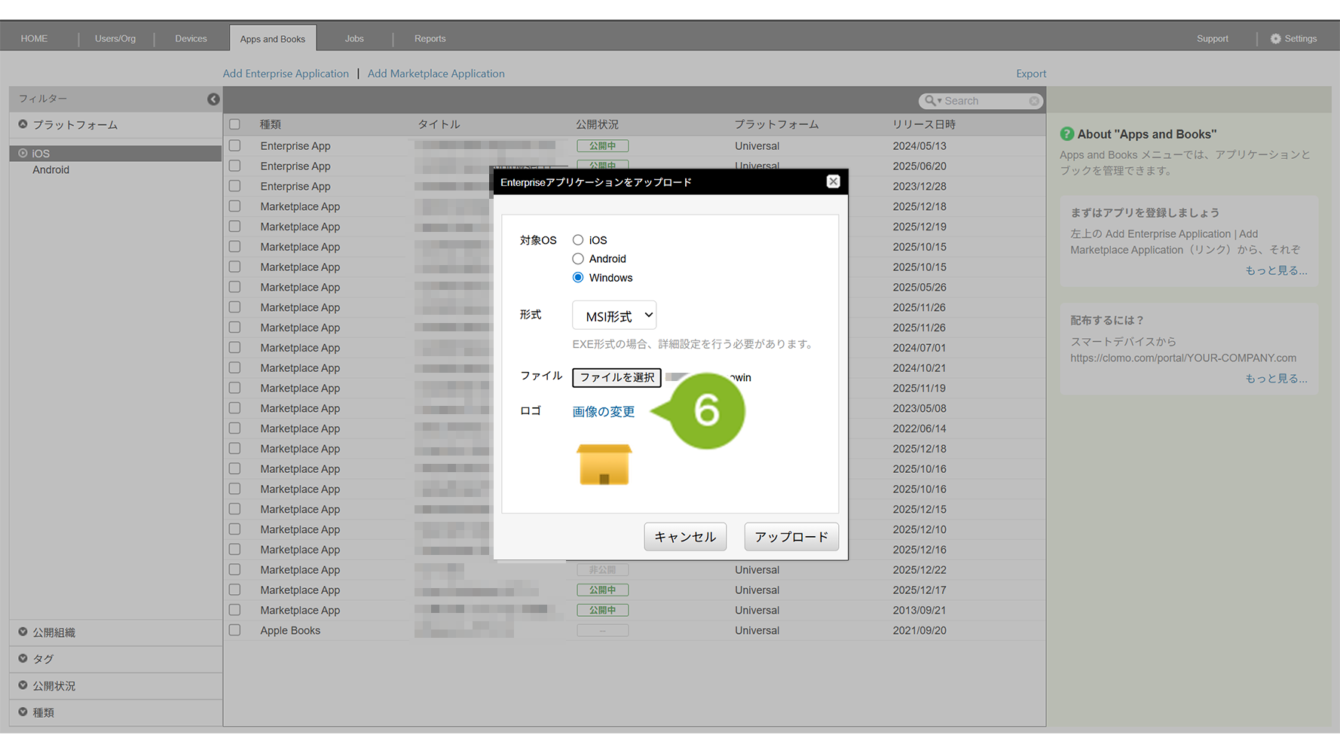Select the Android radio button

coord(578,259)
